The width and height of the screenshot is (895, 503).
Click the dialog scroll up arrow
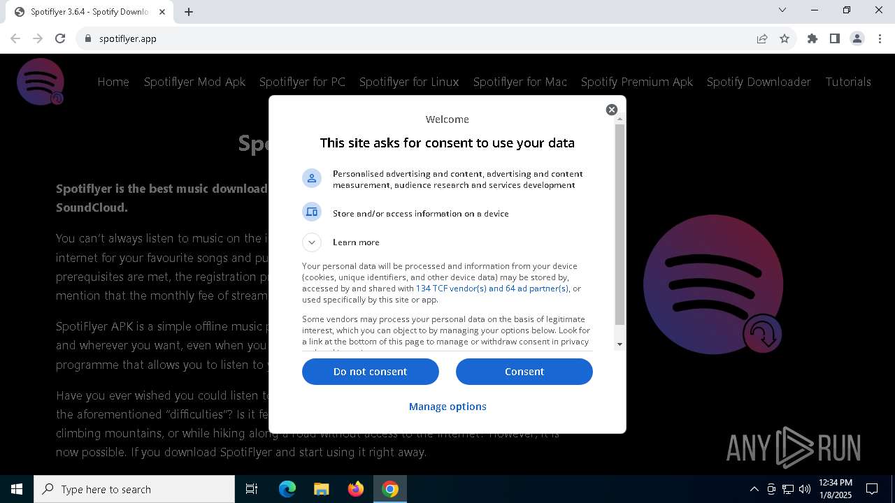pos(620,119)
